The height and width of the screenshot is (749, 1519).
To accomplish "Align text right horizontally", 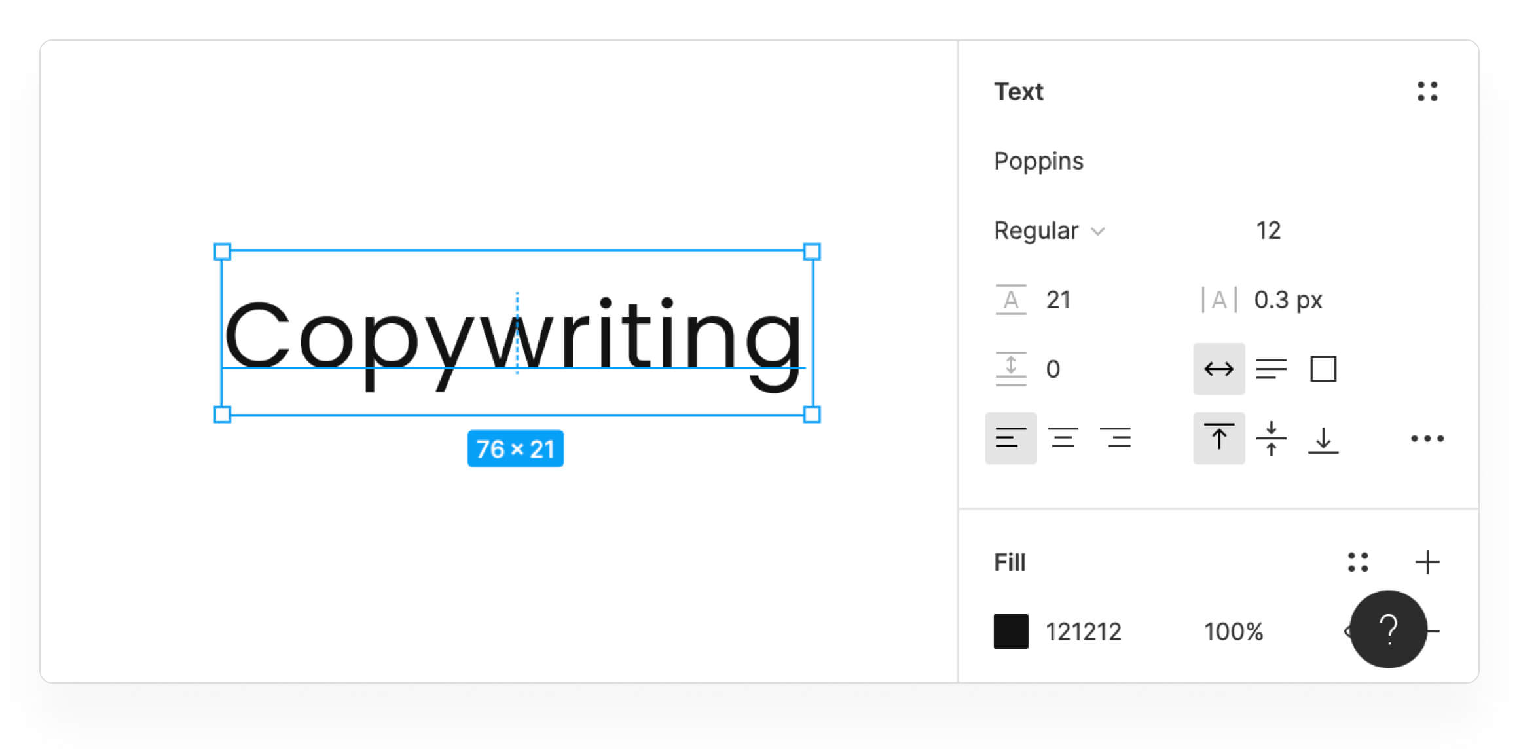I will (x=1115, y=438).
